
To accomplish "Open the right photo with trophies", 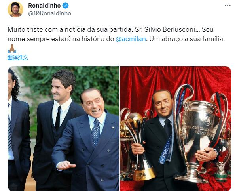I will (x=176, y=128).
